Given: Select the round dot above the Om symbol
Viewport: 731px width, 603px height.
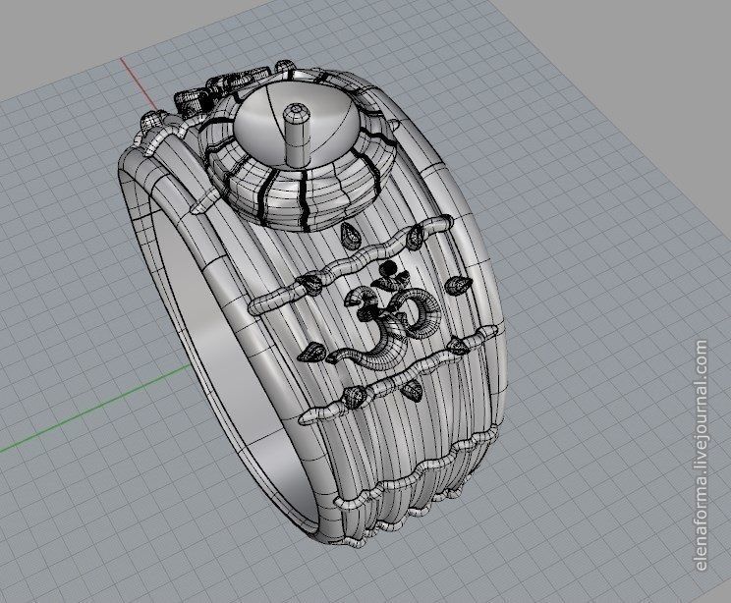Looking at the screenshot, I should (x=387, y=268).
